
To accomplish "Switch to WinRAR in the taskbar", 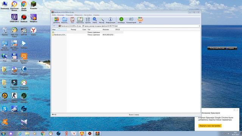I will click(x=98, y=133).
